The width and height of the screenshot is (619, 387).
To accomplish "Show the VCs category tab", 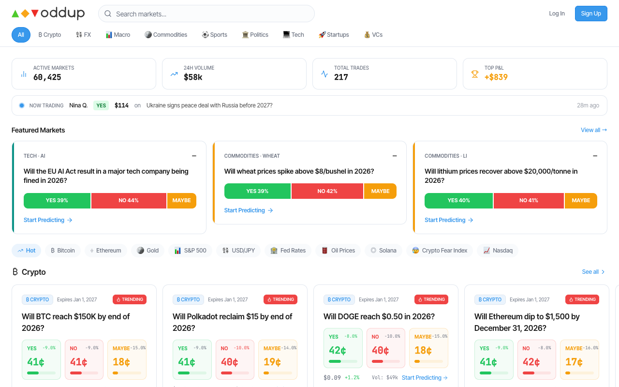I will click(x=373, y=35).
